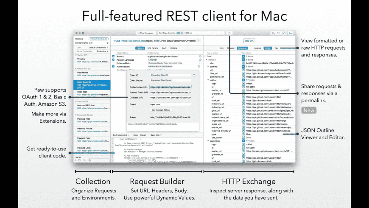Click the remove icon on the Accept-Language header row
Viewport: 369px width, 208px height.
[200, 60]
